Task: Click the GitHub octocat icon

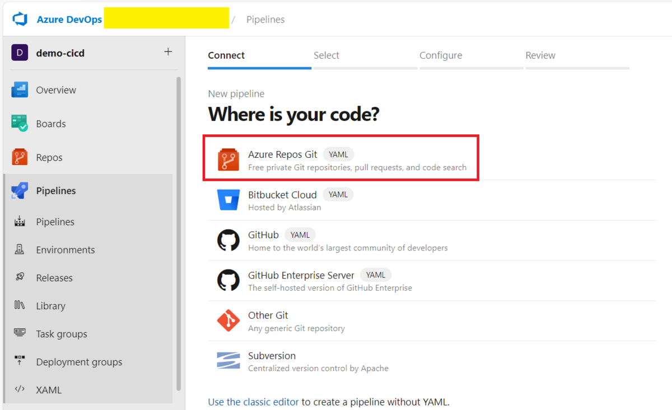Action: (x=228, y=241)
